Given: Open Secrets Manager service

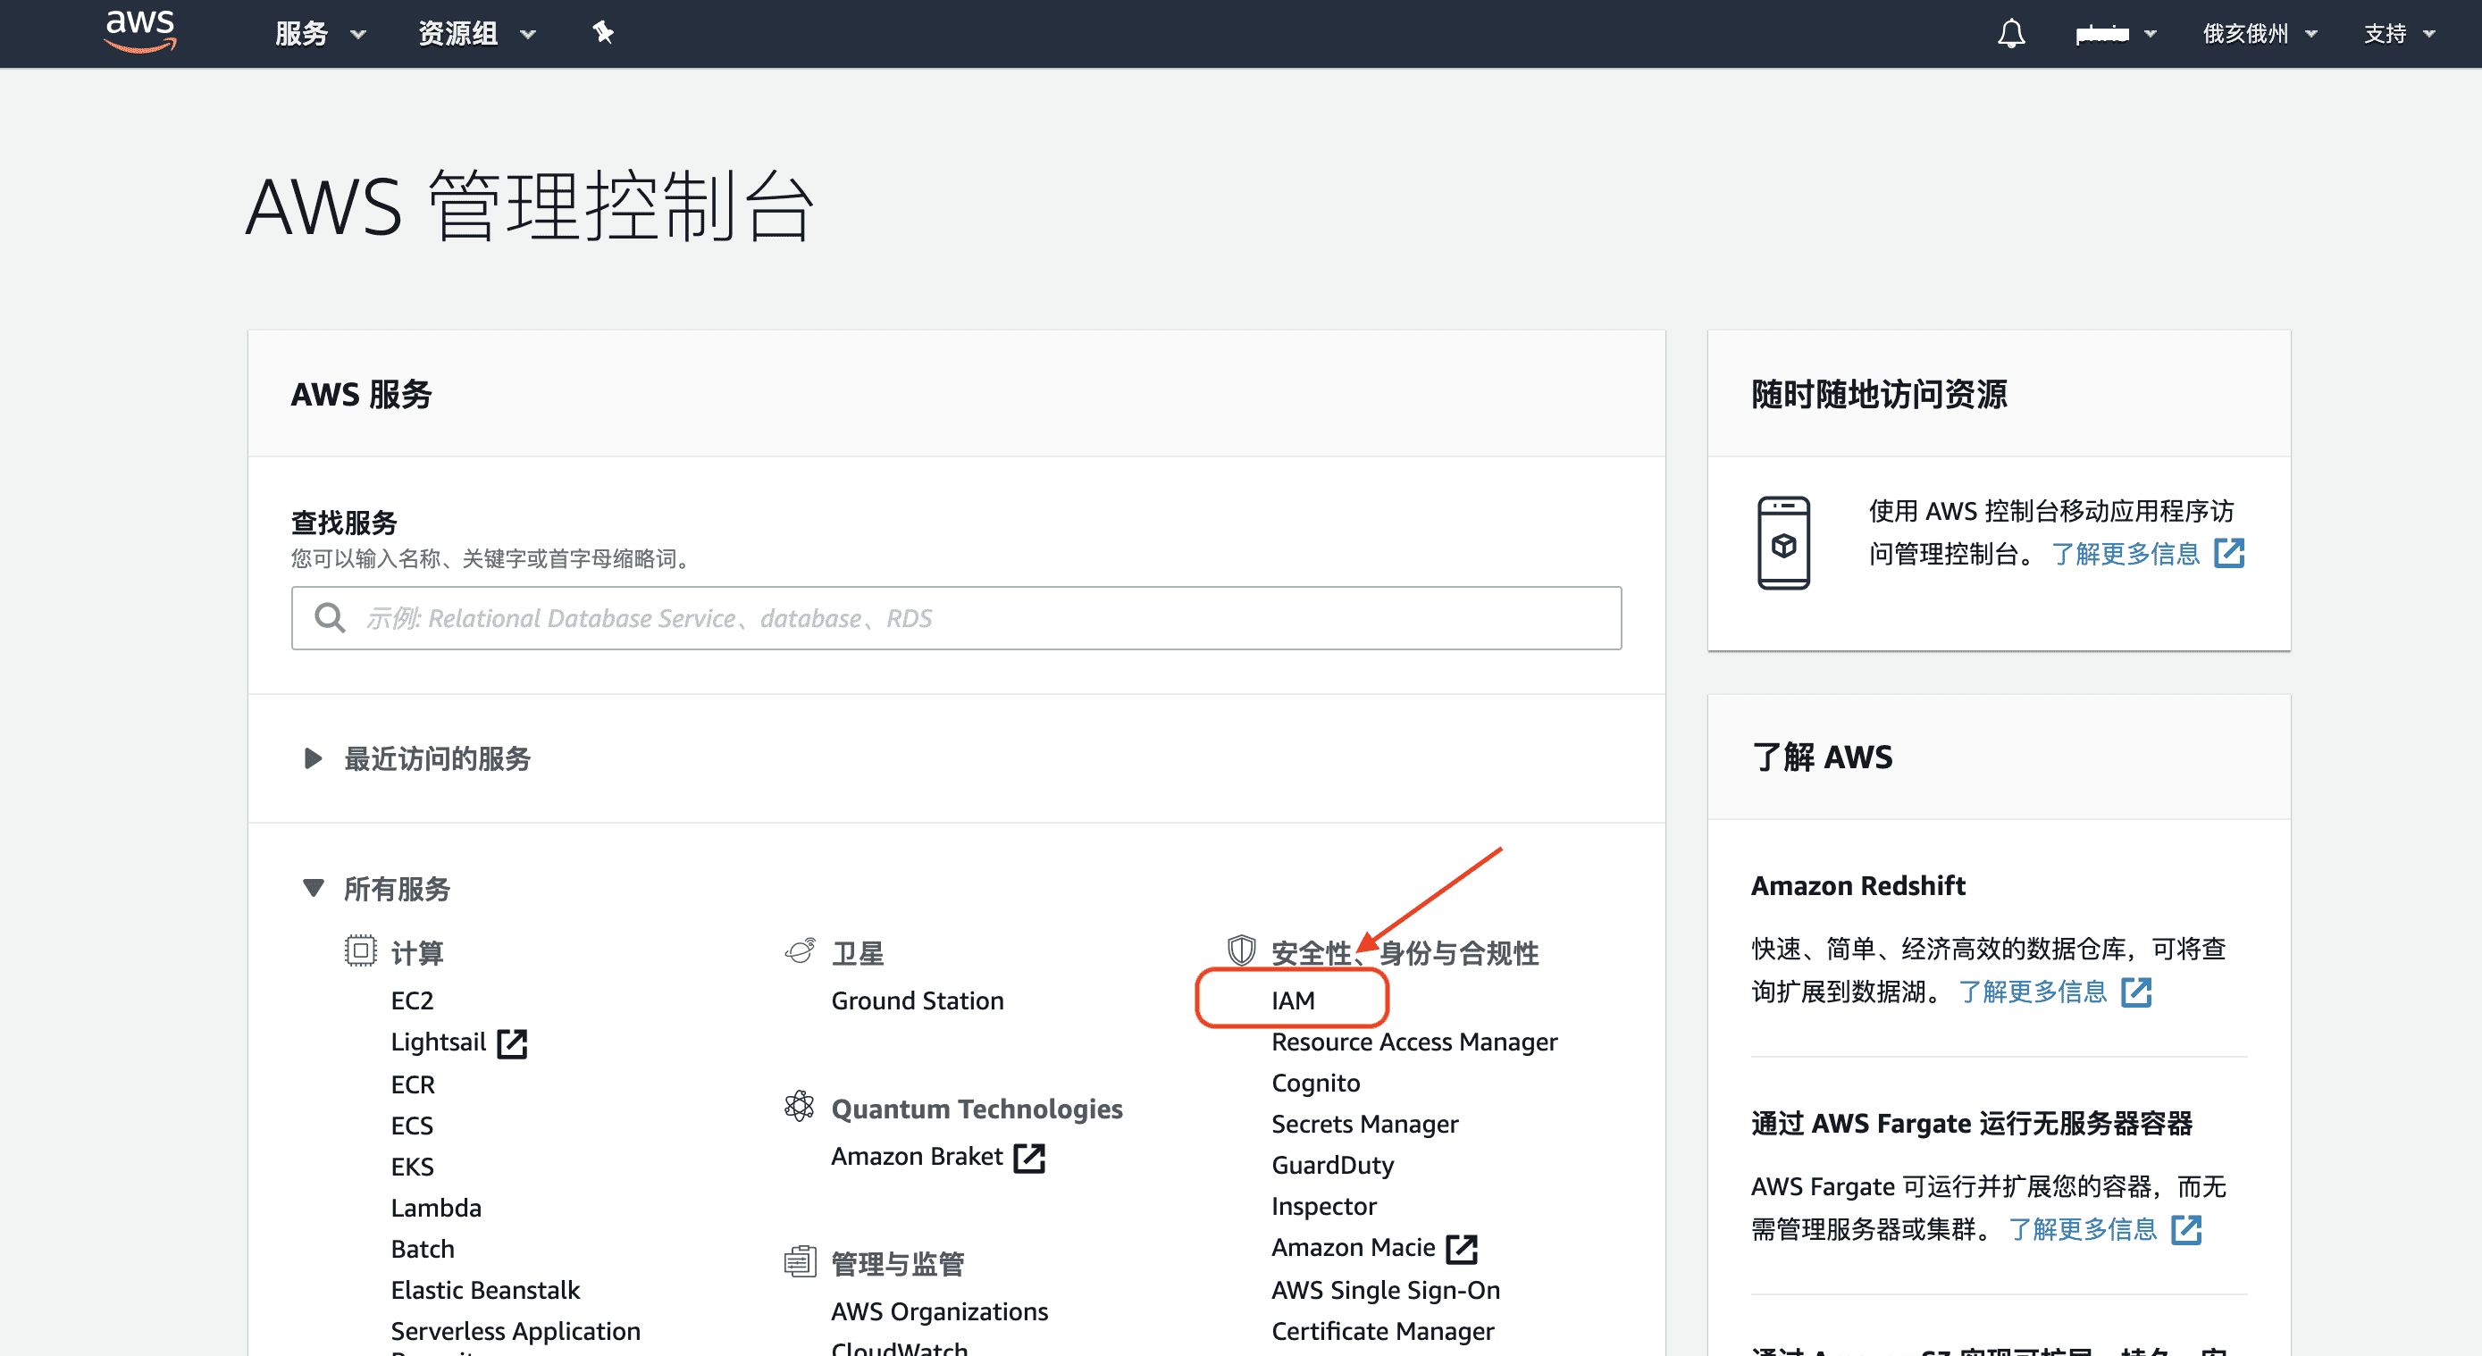Looking at the screenshot, I should pos(1364,1124).
